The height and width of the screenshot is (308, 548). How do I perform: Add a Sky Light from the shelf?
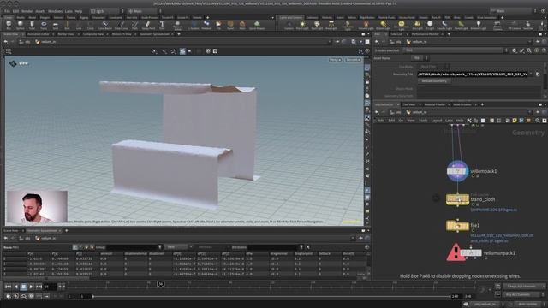click(417, 25)
